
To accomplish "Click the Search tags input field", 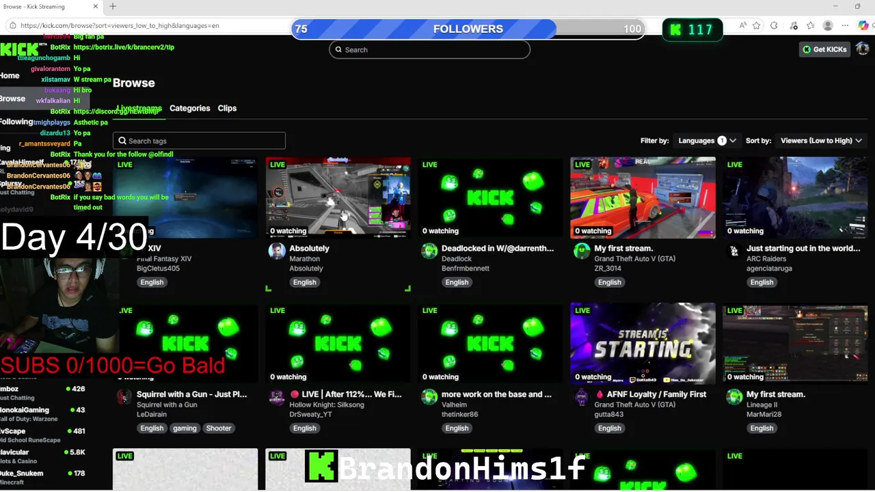I will point(199,141).
